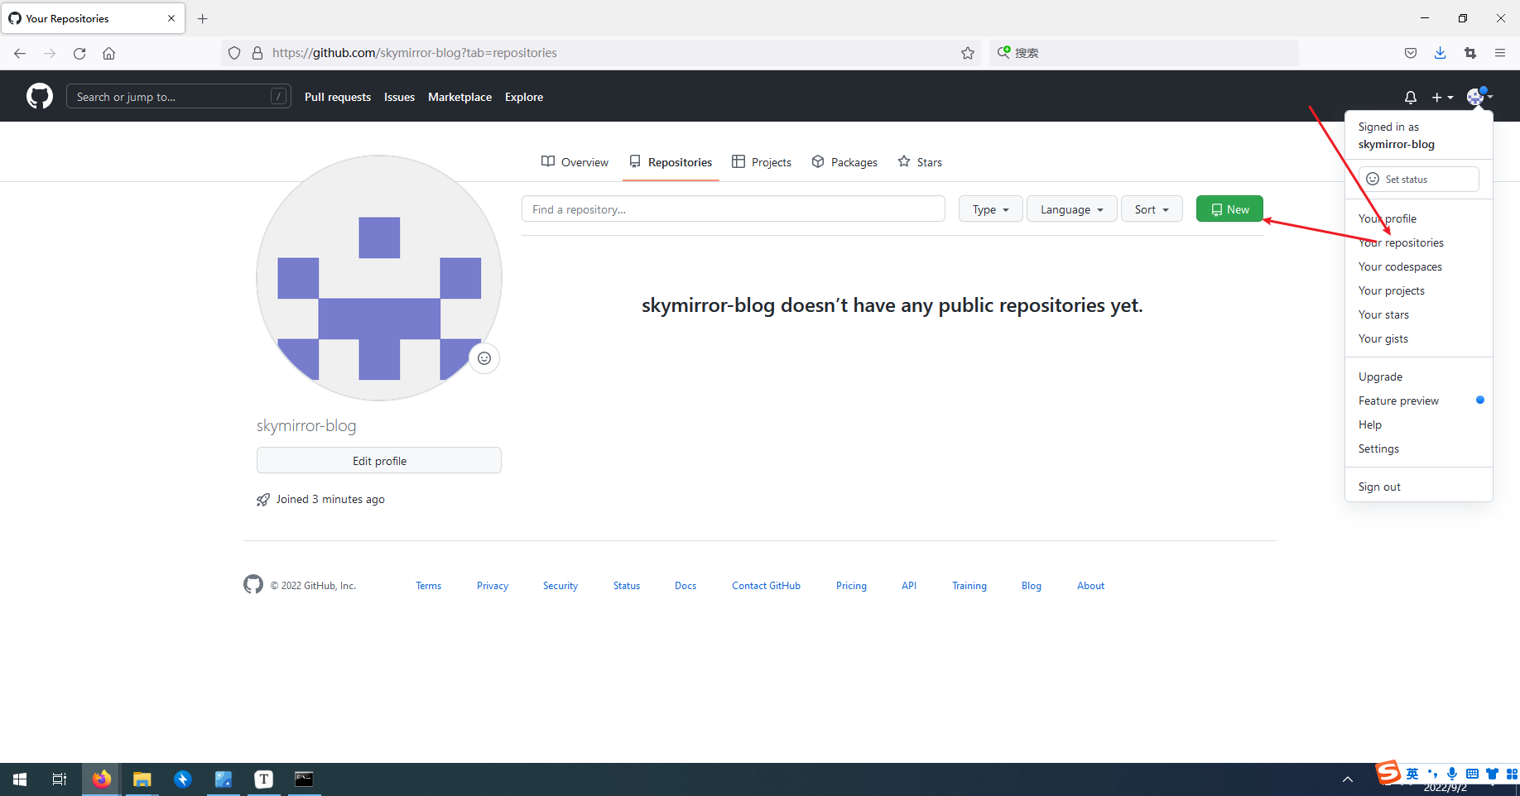Viewport: 1520px width, 796px height.
Task: Switch to the Overview tab
Action: (x=575, y=162)
